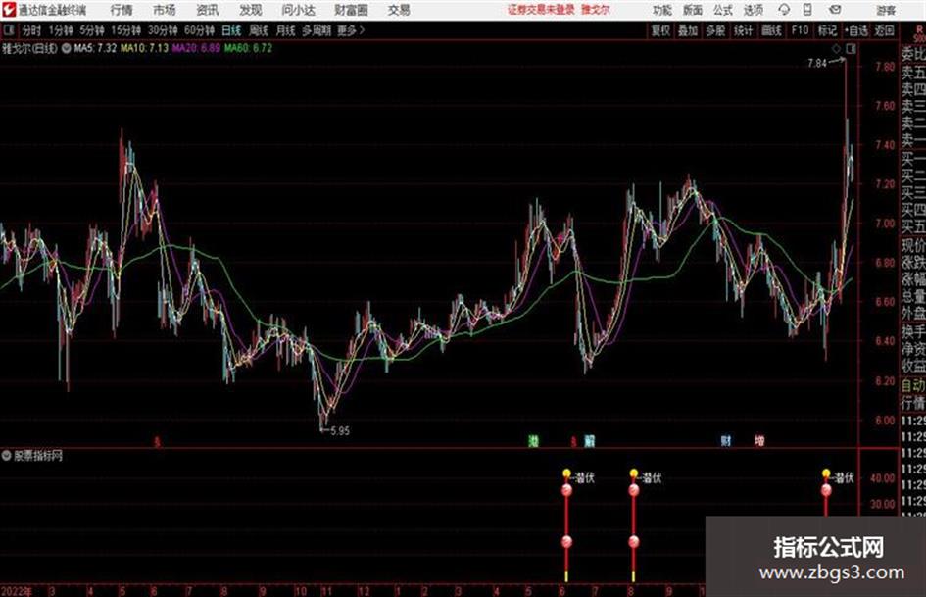Open the 发现 menu

251,10
